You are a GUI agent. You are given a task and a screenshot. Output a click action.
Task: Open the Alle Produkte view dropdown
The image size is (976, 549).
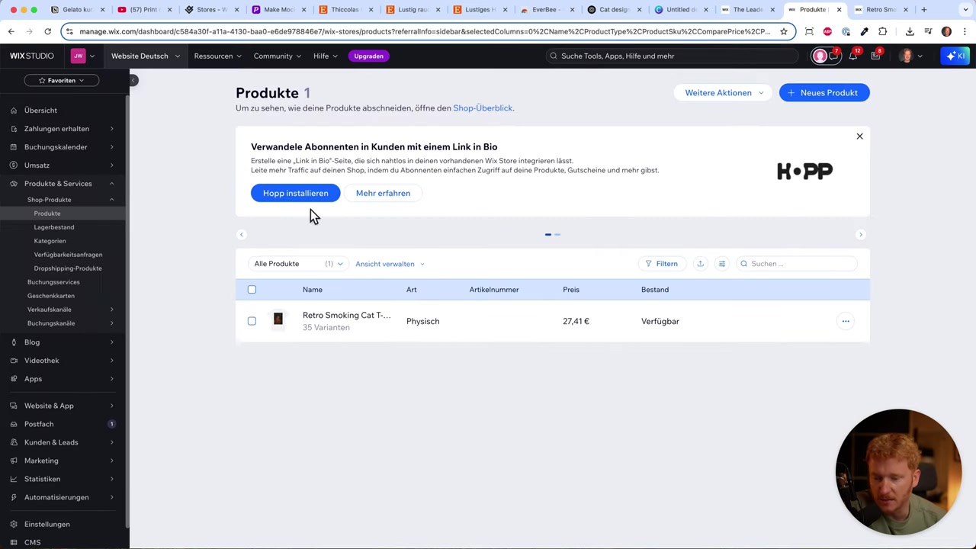298,264
